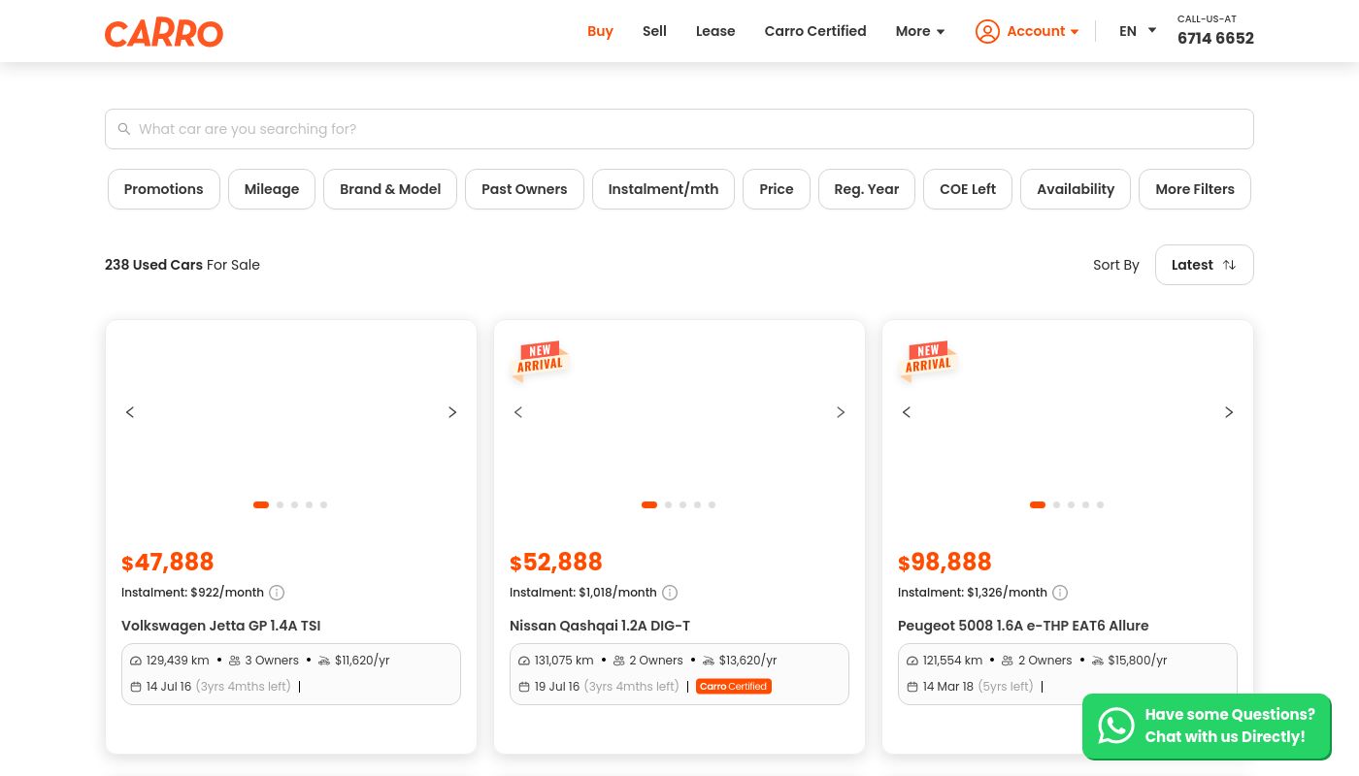Open instalment info icon for $922/month

pos(277,593)
